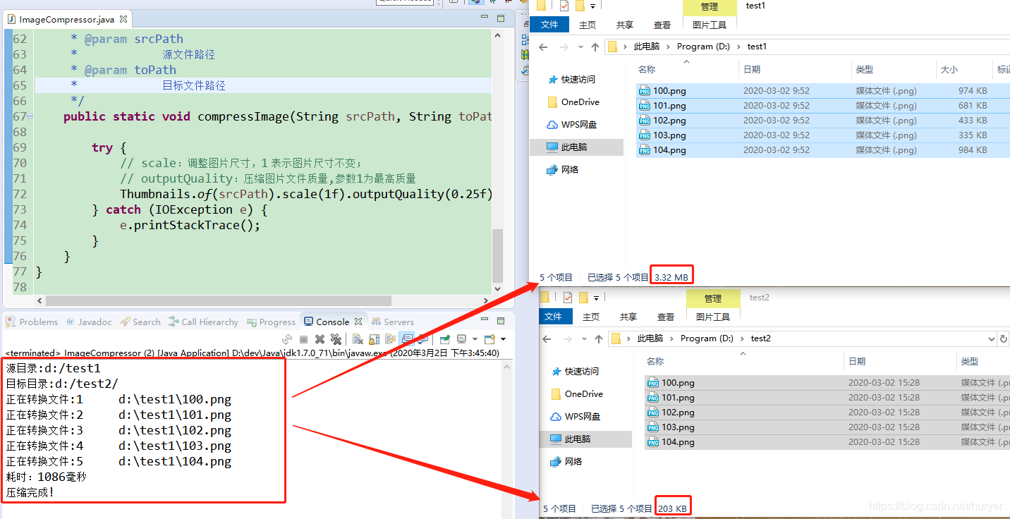1010x519 pixels.
Task: Open quick access toolbar dropdown in test1 window
Action: 592,6
